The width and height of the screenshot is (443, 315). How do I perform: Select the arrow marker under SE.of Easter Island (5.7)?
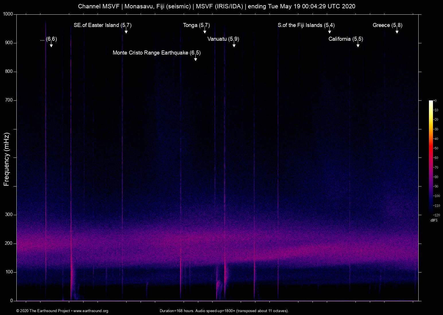click(126, 30)
